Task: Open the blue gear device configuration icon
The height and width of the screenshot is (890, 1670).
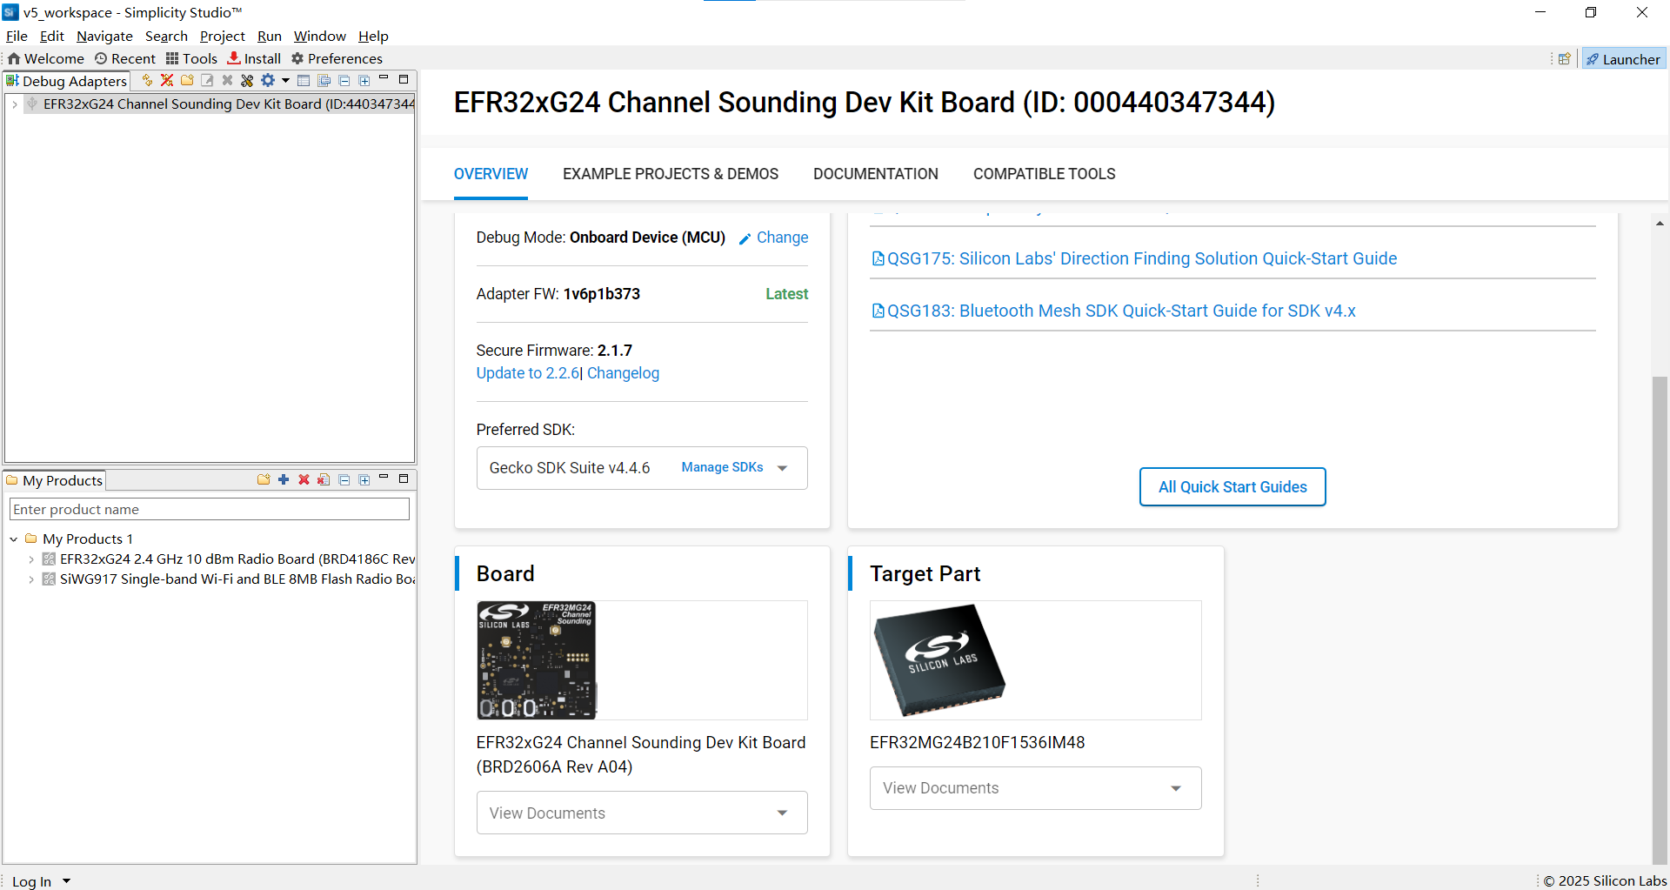Action: coord(268,80)
